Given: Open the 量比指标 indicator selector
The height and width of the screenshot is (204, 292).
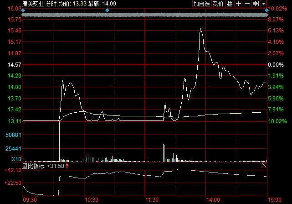Looking at the screenshot, I should click(35, 166).
